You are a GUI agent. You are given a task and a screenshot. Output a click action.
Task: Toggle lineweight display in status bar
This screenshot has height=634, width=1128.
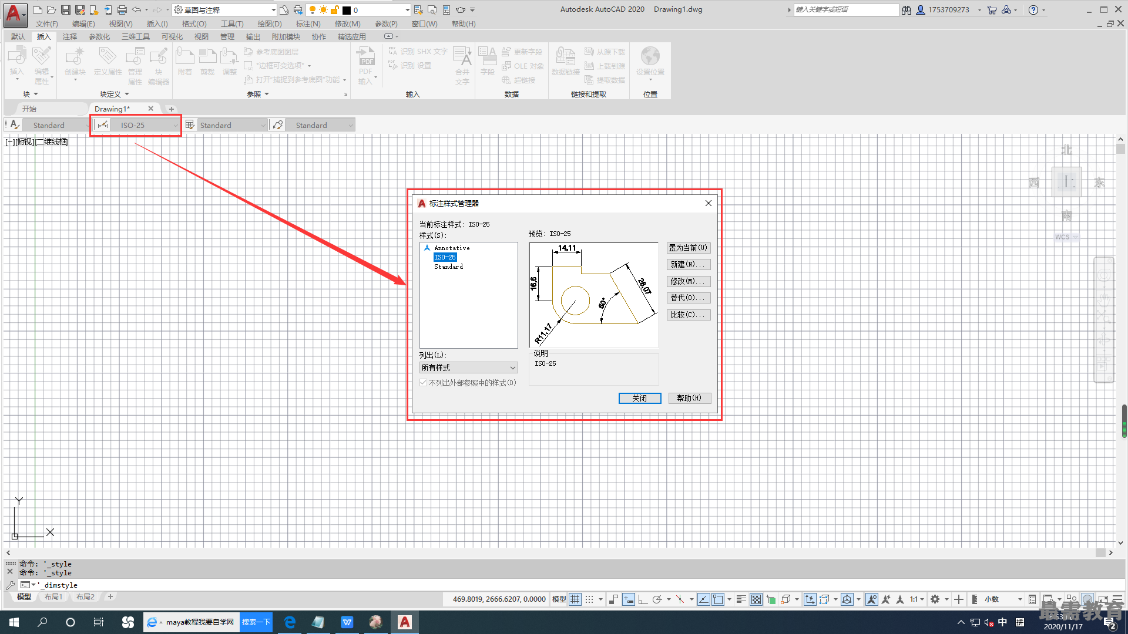pyautogui.click(x=741, y=599)
